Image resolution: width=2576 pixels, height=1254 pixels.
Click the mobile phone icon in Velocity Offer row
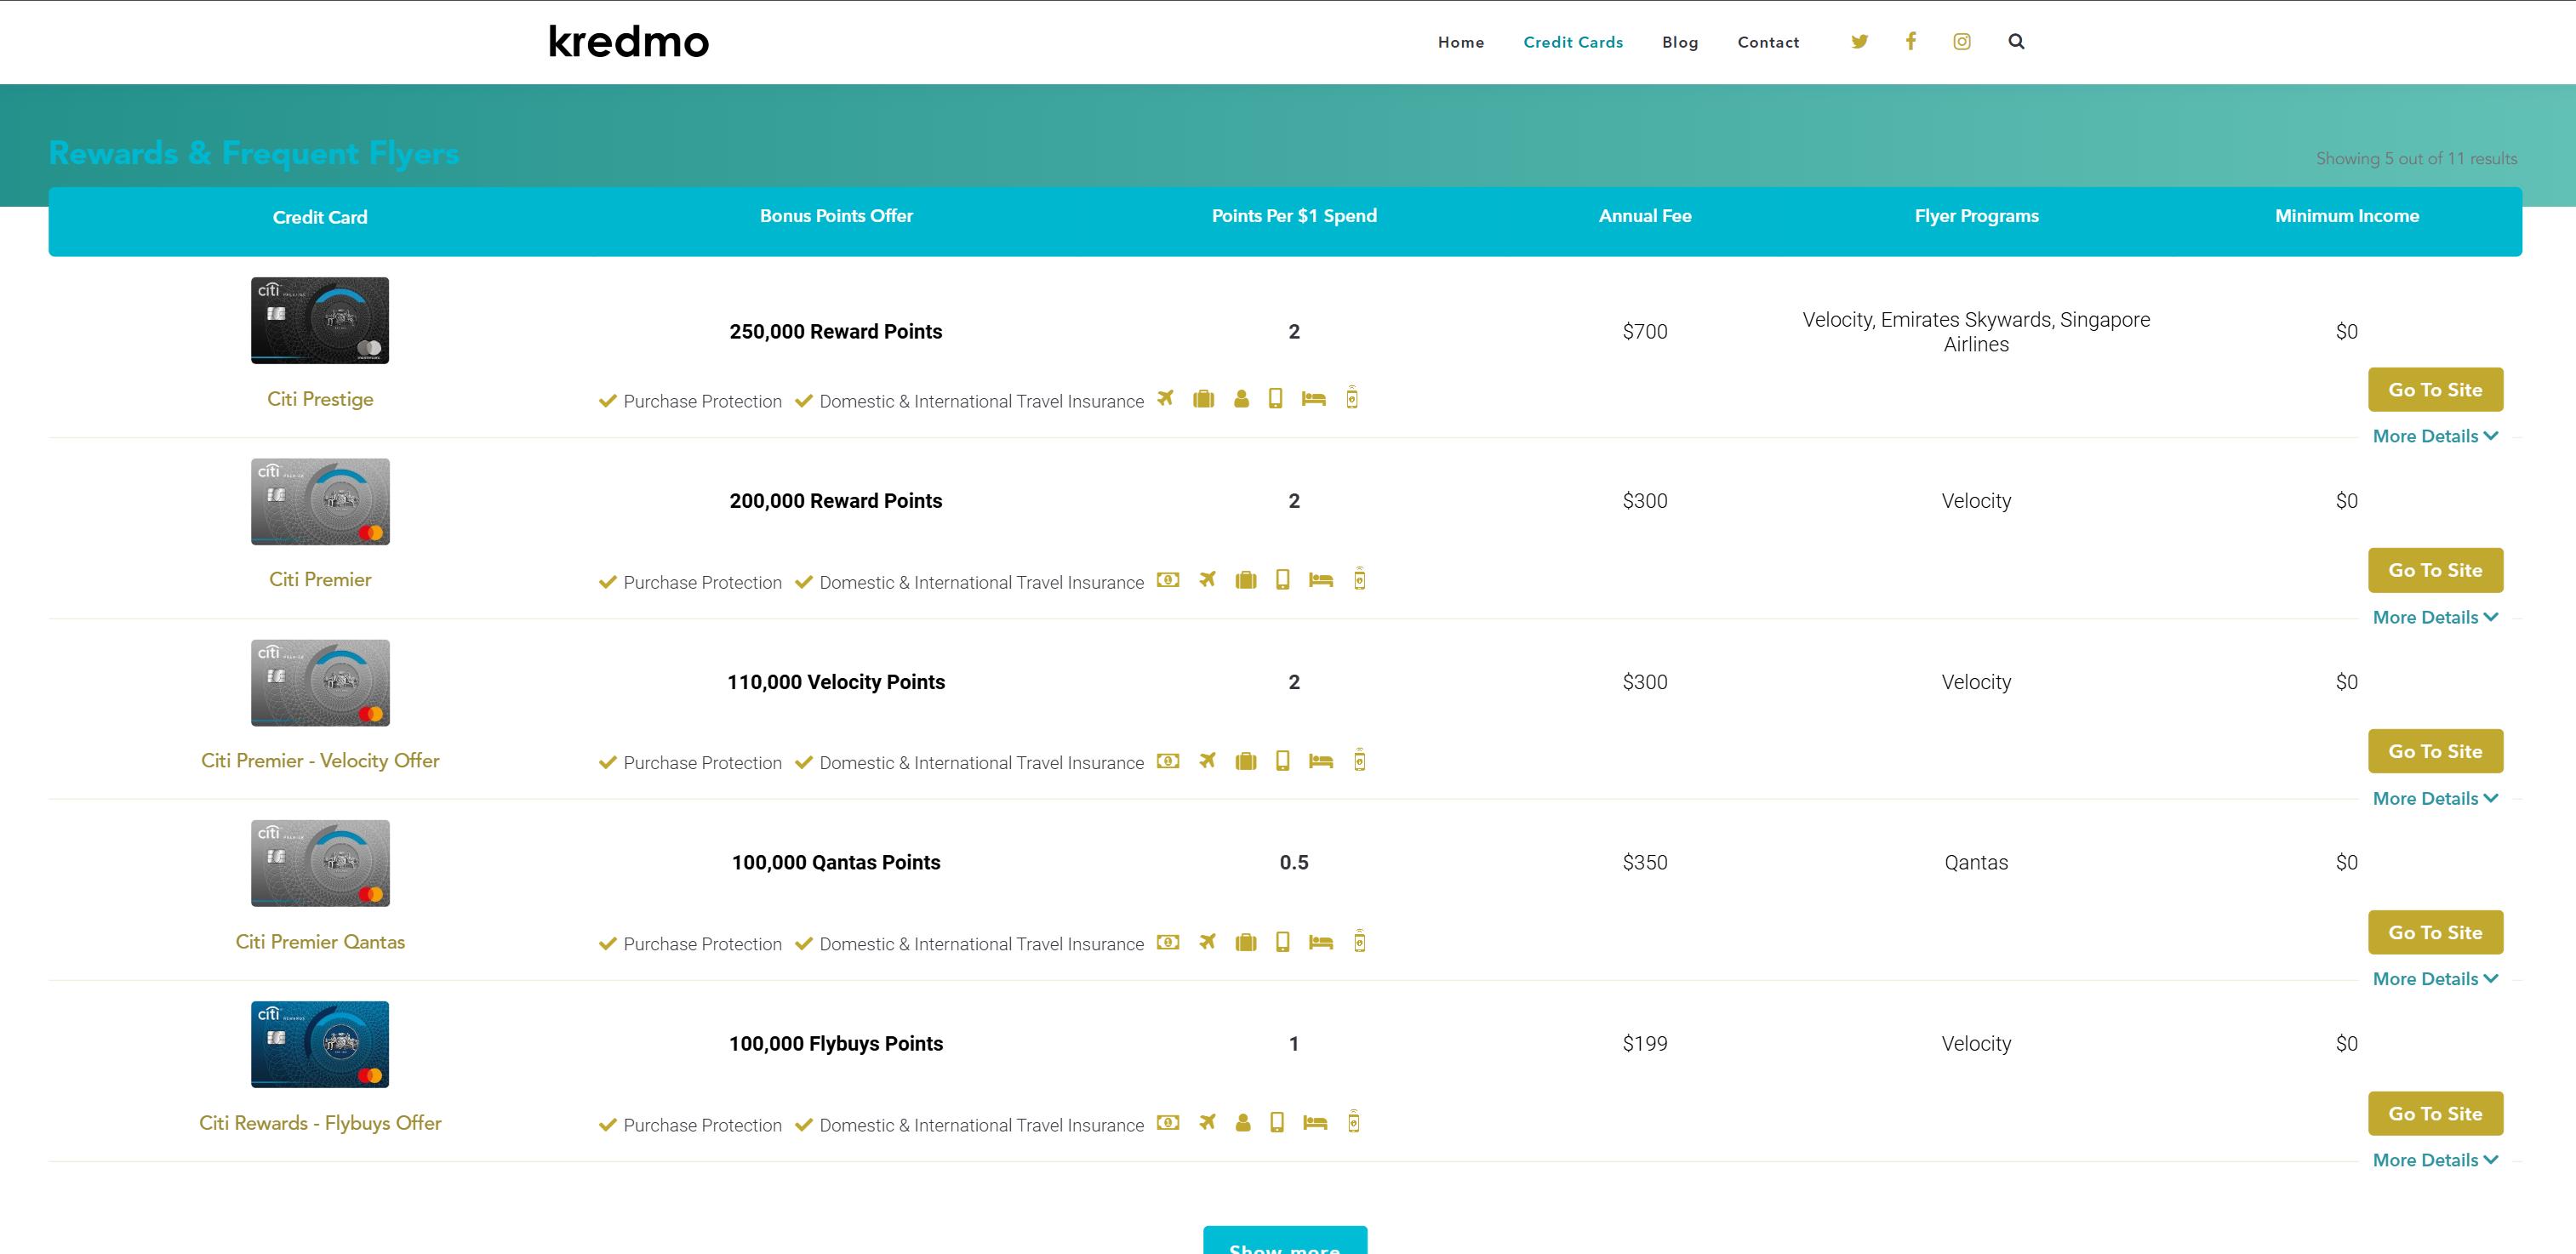click(x=1283, y=761)
